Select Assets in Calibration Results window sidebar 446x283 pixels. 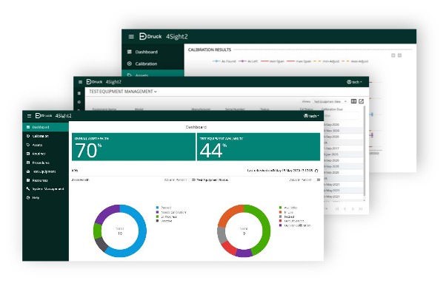[x=153, y=74]
